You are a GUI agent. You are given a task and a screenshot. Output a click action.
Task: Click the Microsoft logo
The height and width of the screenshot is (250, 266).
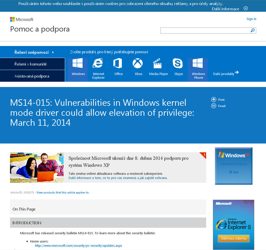click(22, 19)
